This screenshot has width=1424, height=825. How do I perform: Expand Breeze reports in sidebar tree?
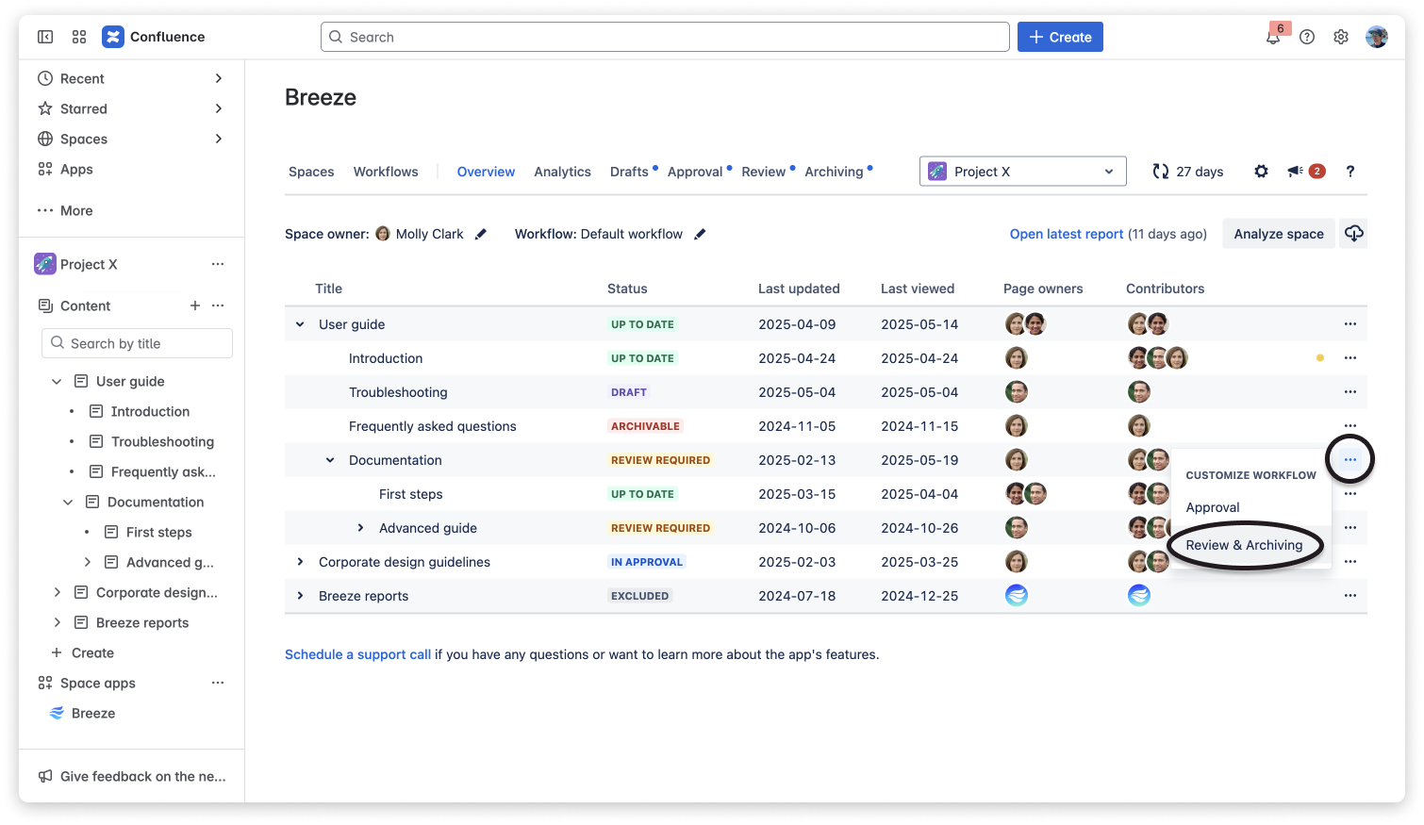57,622
